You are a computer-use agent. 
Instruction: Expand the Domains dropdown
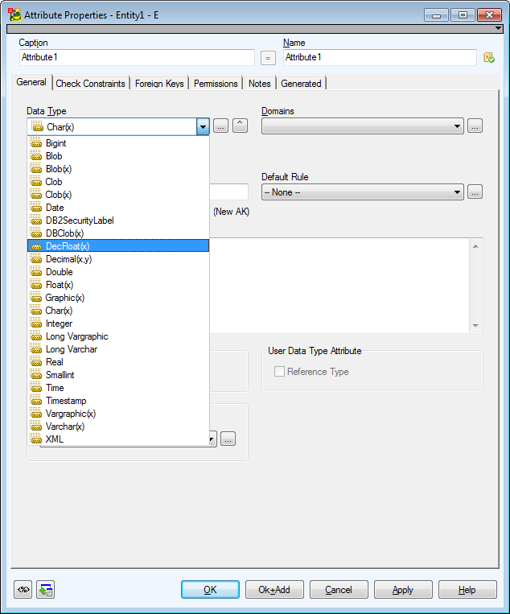(x=458, y=126)
